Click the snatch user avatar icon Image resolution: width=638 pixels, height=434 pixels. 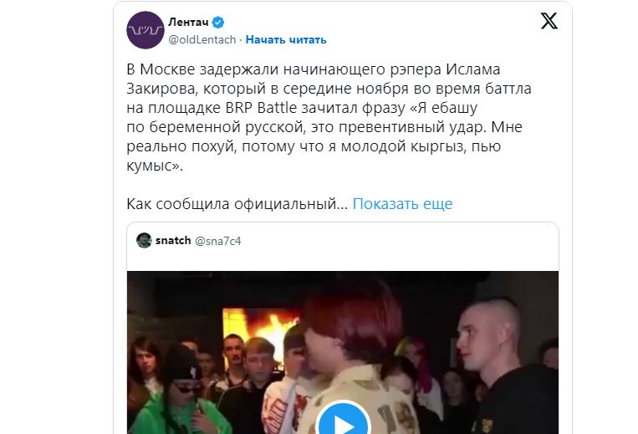(144, 240)
